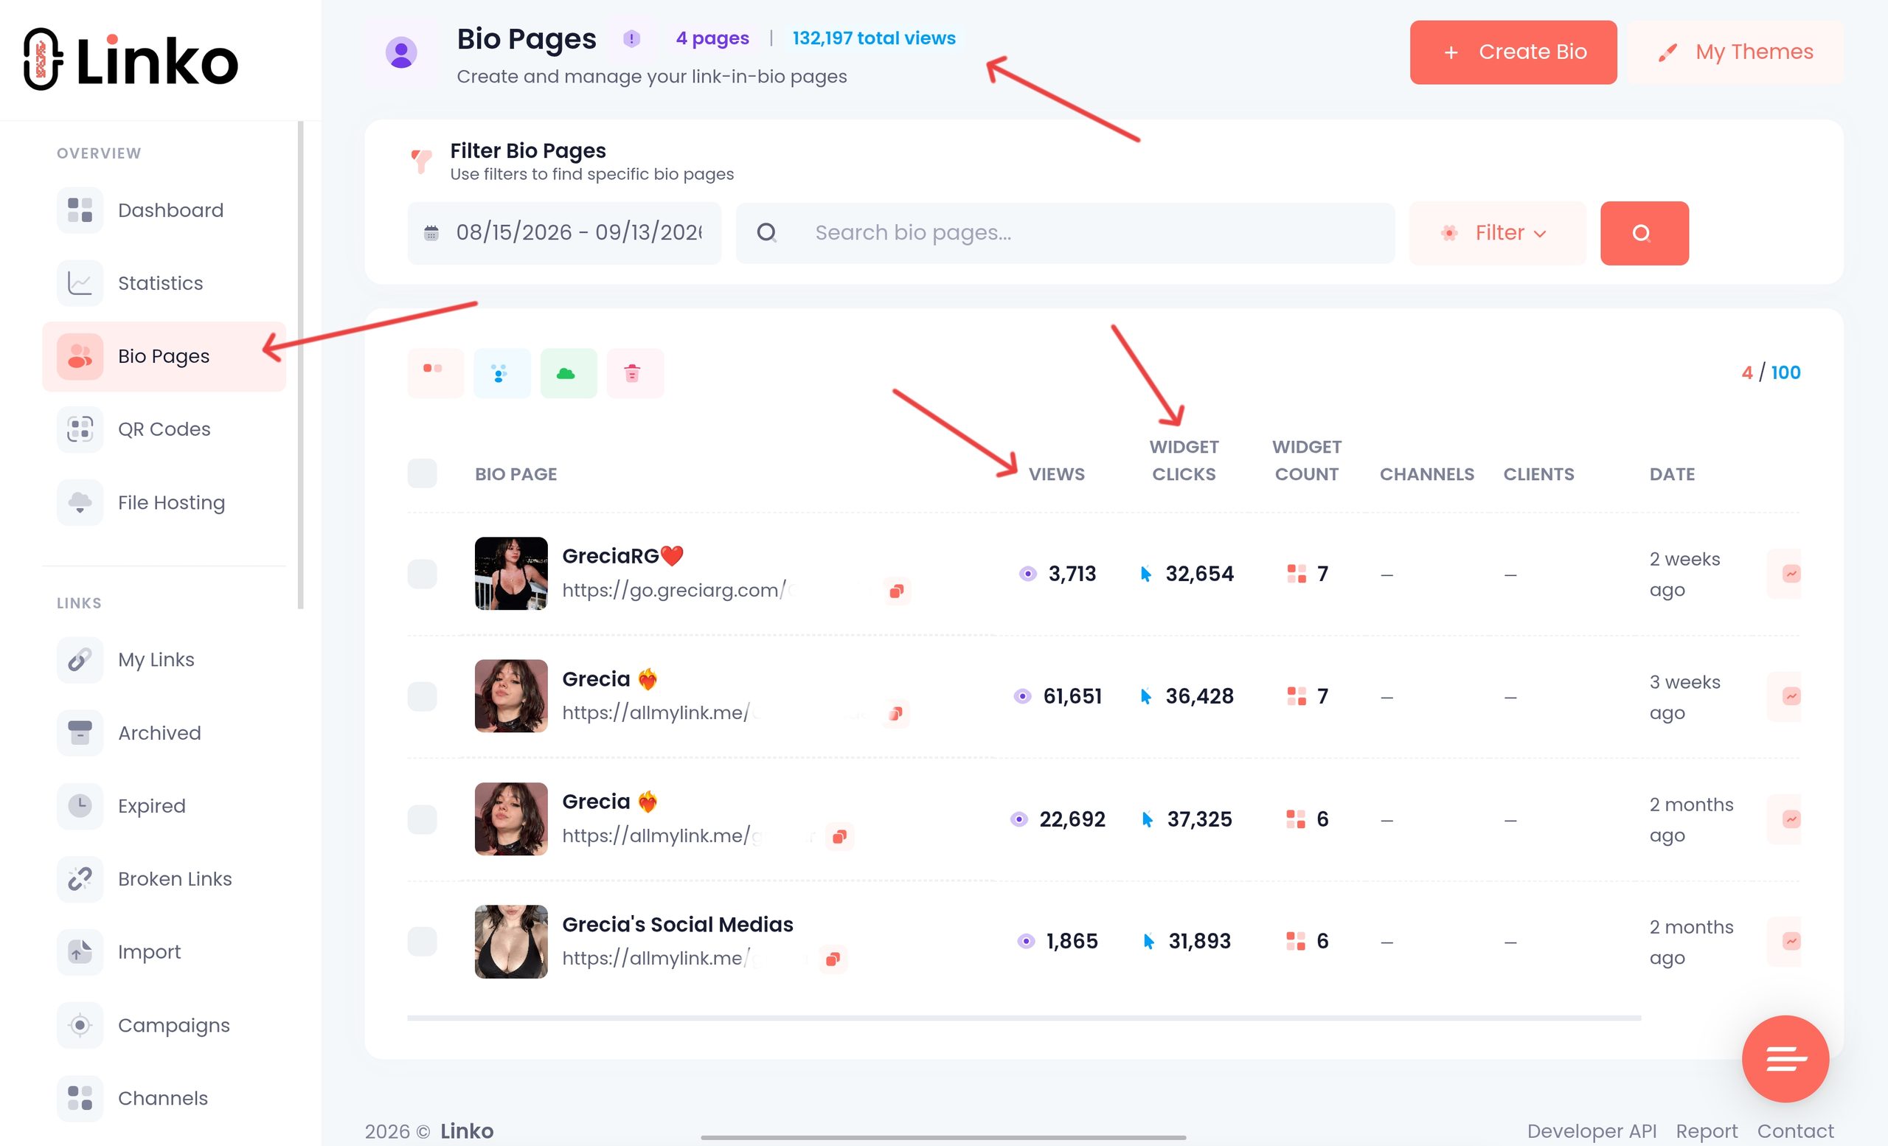Click the 61,651 views value
The image size is (1888, 1146).
coord(1072,696)
